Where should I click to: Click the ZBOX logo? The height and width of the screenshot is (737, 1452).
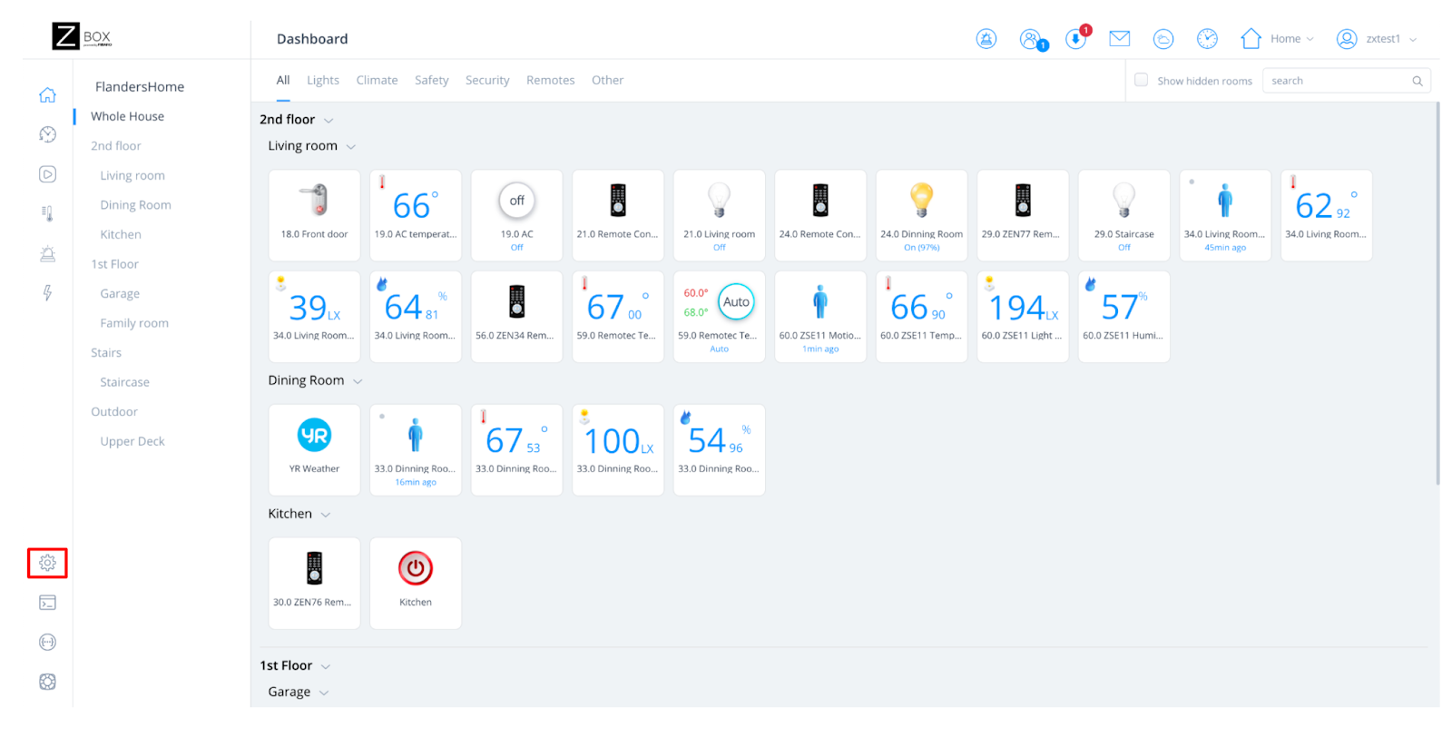pyautogui.click(x=82, y=36)
